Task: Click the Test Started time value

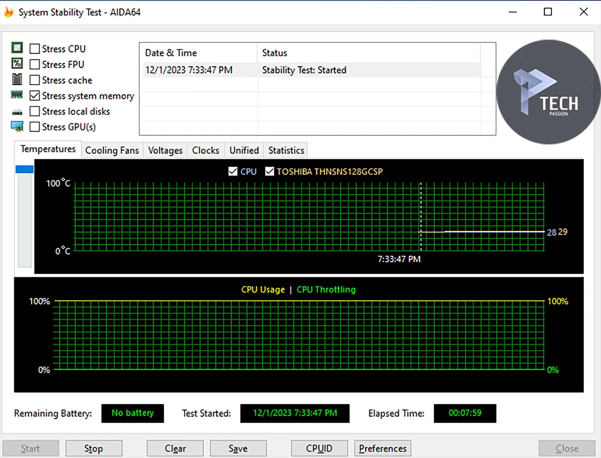Action: tap(295, 413)
